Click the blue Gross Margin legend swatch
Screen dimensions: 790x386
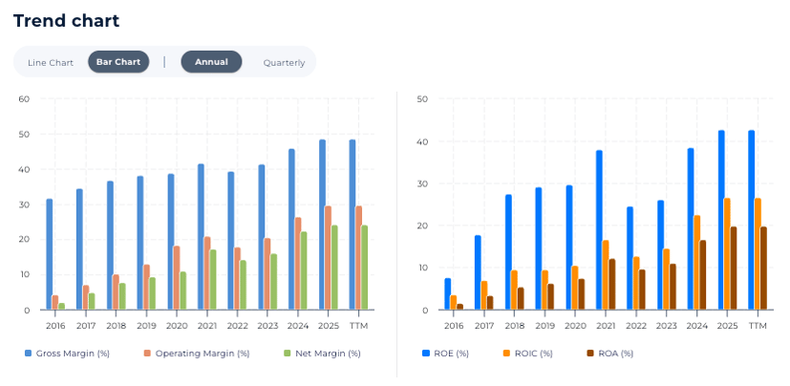click(29, 354)
